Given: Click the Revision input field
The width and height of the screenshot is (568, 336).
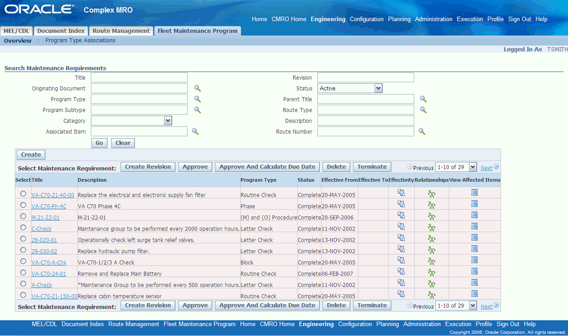Looking at the screenshot, I should pyautogui.click(x=366, y=78).
